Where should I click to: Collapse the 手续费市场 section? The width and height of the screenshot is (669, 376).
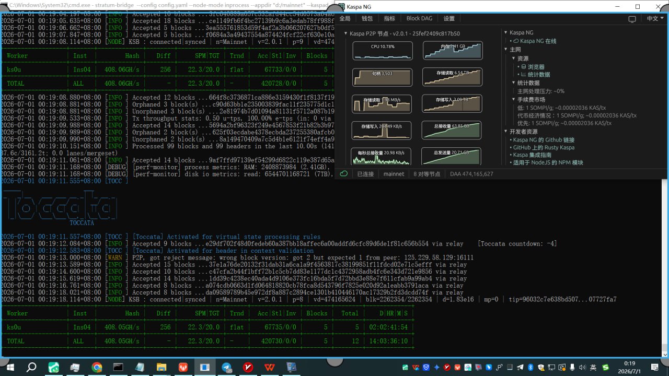513,99
